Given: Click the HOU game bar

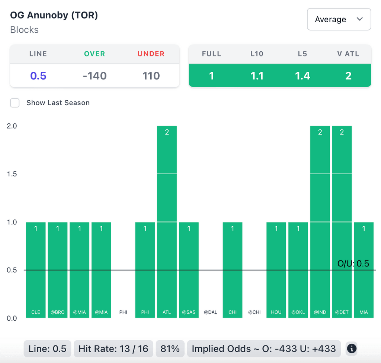Looking at the screenshot, I should click(x=276, y=270).
